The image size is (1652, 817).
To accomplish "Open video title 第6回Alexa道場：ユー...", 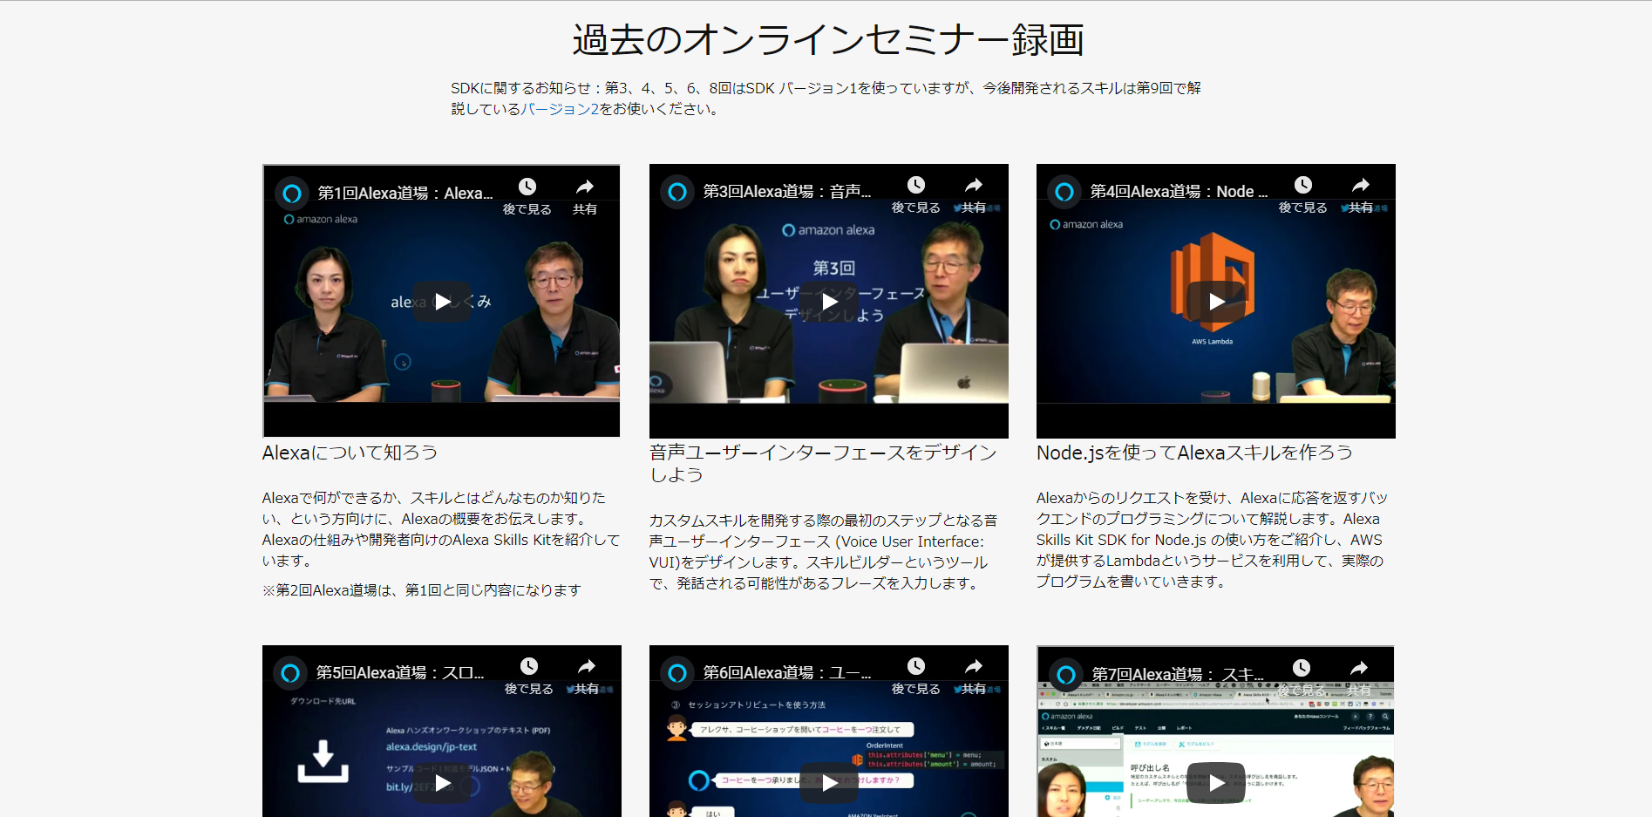I will (x=787, y=672).
